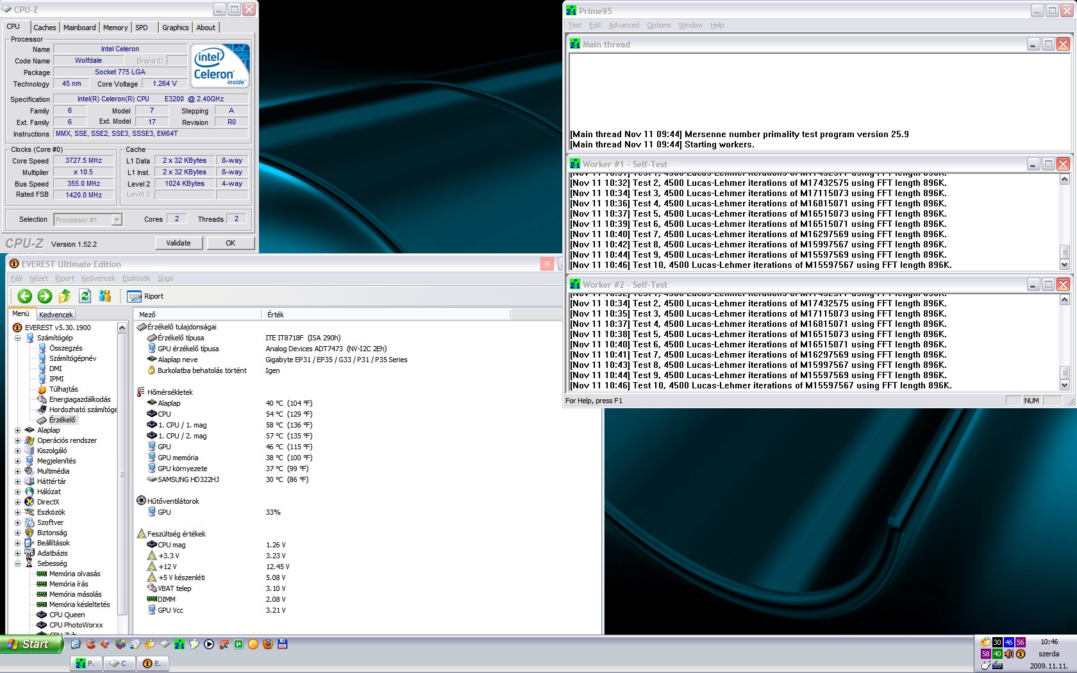Expand the Alaplap tree node
The width and height of the screenshot is (1077, 673).
(18, 430)
